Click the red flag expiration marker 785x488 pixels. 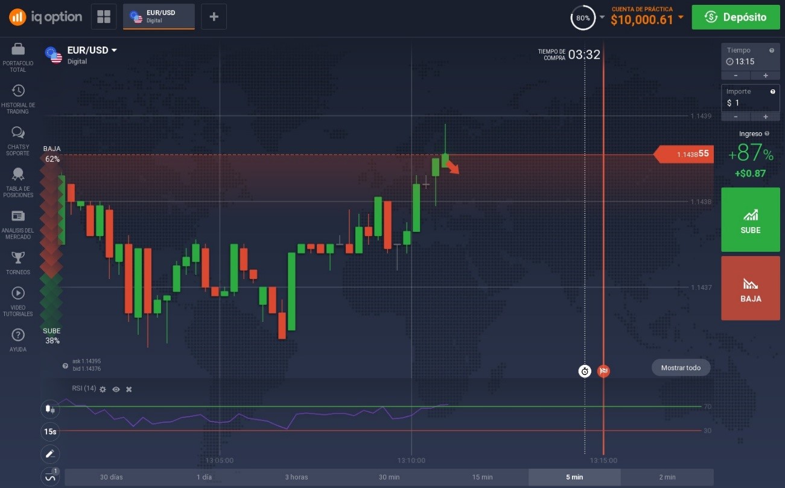[603, 371]
